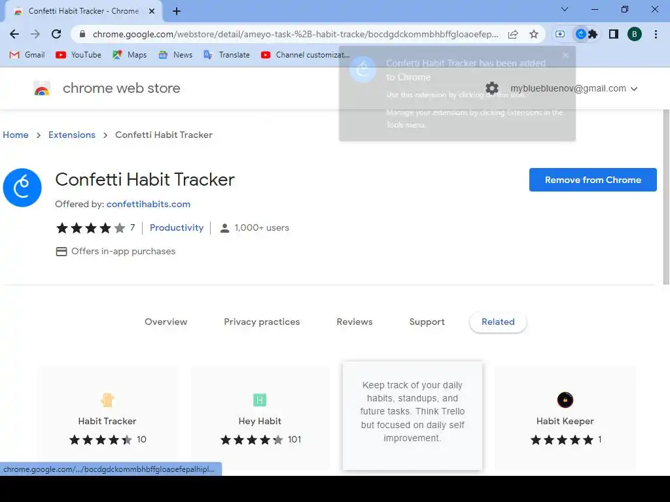This screenshot has width=670, height=502.
Task: Go to Extensions breadcrumb link
Action: pos(72,135)
